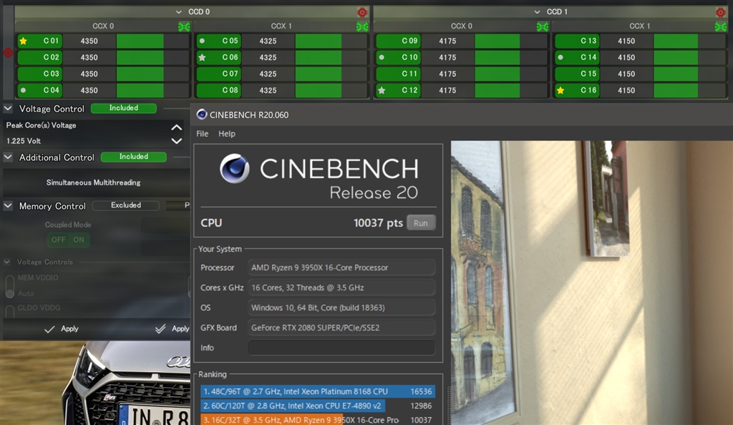Click the MEM VDDIO slider handle
The height and width of the screenshot is (425, 733).
coord(10,293)
